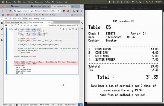Open the JupyterLab Settings menu
164x106 pixels.
tap(37, 19)
